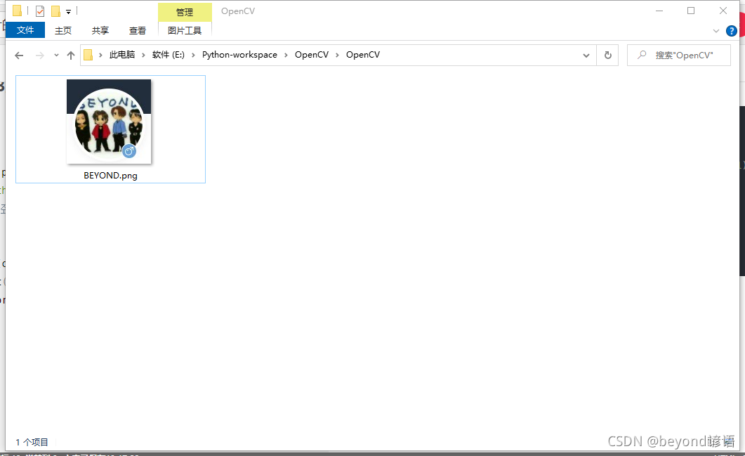Click the 1 个项目 status text

pos(32,442)
